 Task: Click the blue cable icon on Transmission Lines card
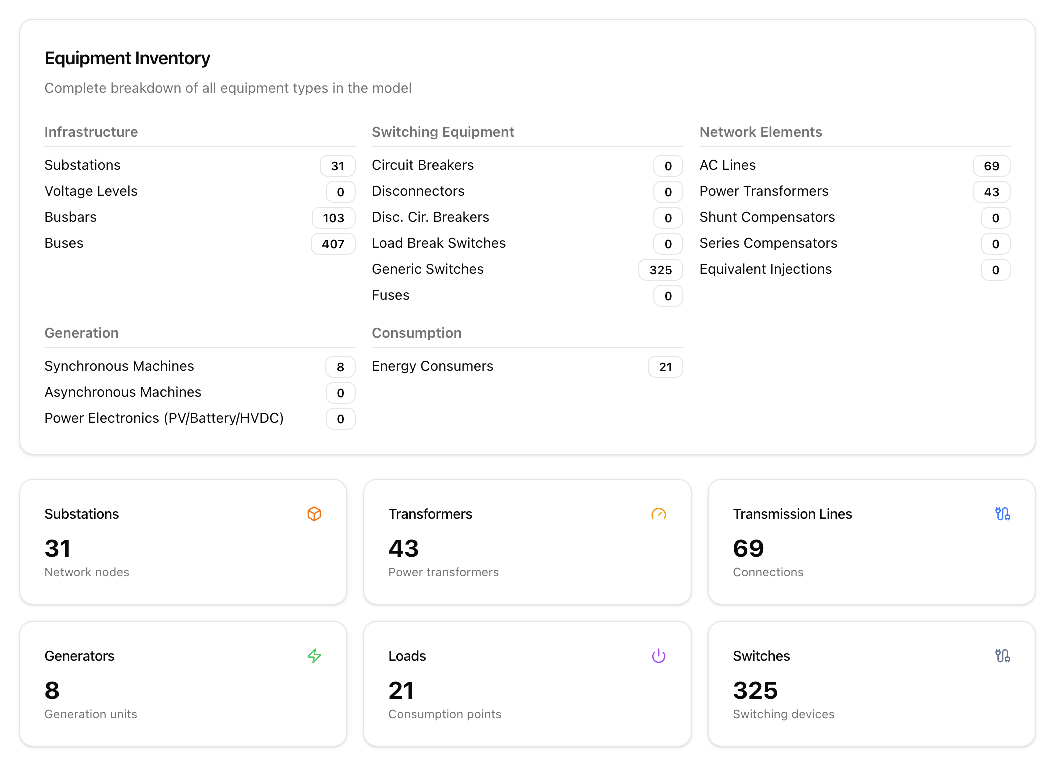click(x=1002, y=514)
